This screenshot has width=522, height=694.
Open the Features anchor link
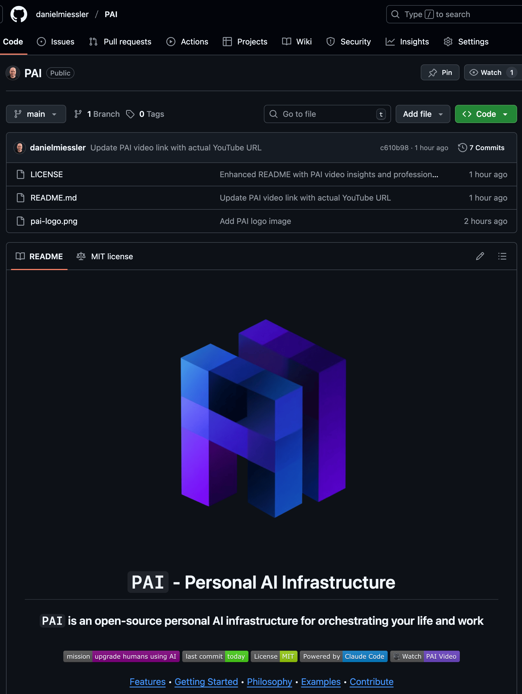148,682
